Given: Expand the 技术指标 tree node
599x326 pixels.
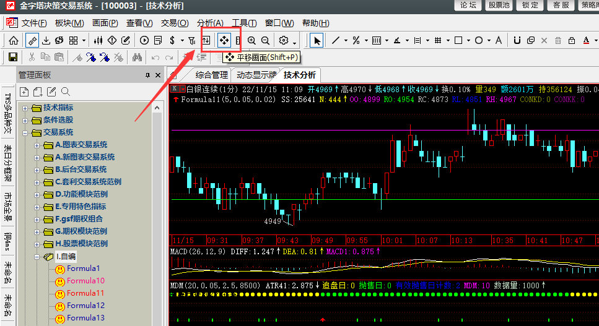Looking at the screenshot, I should click(25, 108).
